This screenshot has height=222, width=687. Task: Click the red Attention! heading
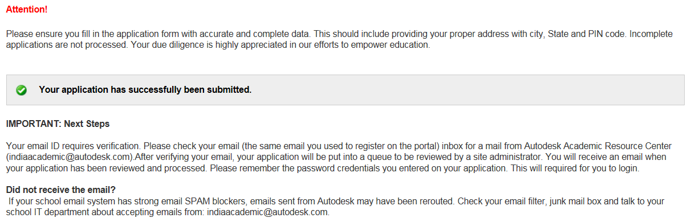click(x=27, y=10)
